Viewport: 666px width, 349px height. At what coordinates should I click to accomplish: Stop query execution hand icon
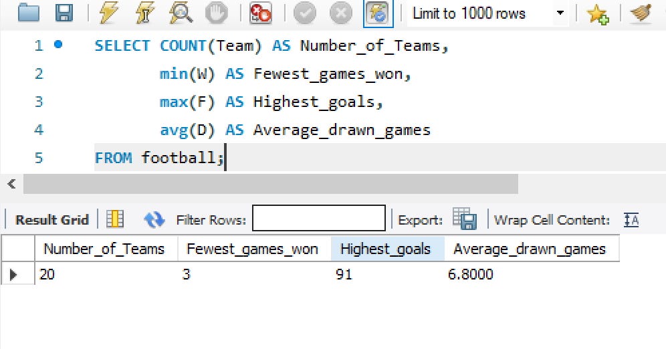[216, 13]
